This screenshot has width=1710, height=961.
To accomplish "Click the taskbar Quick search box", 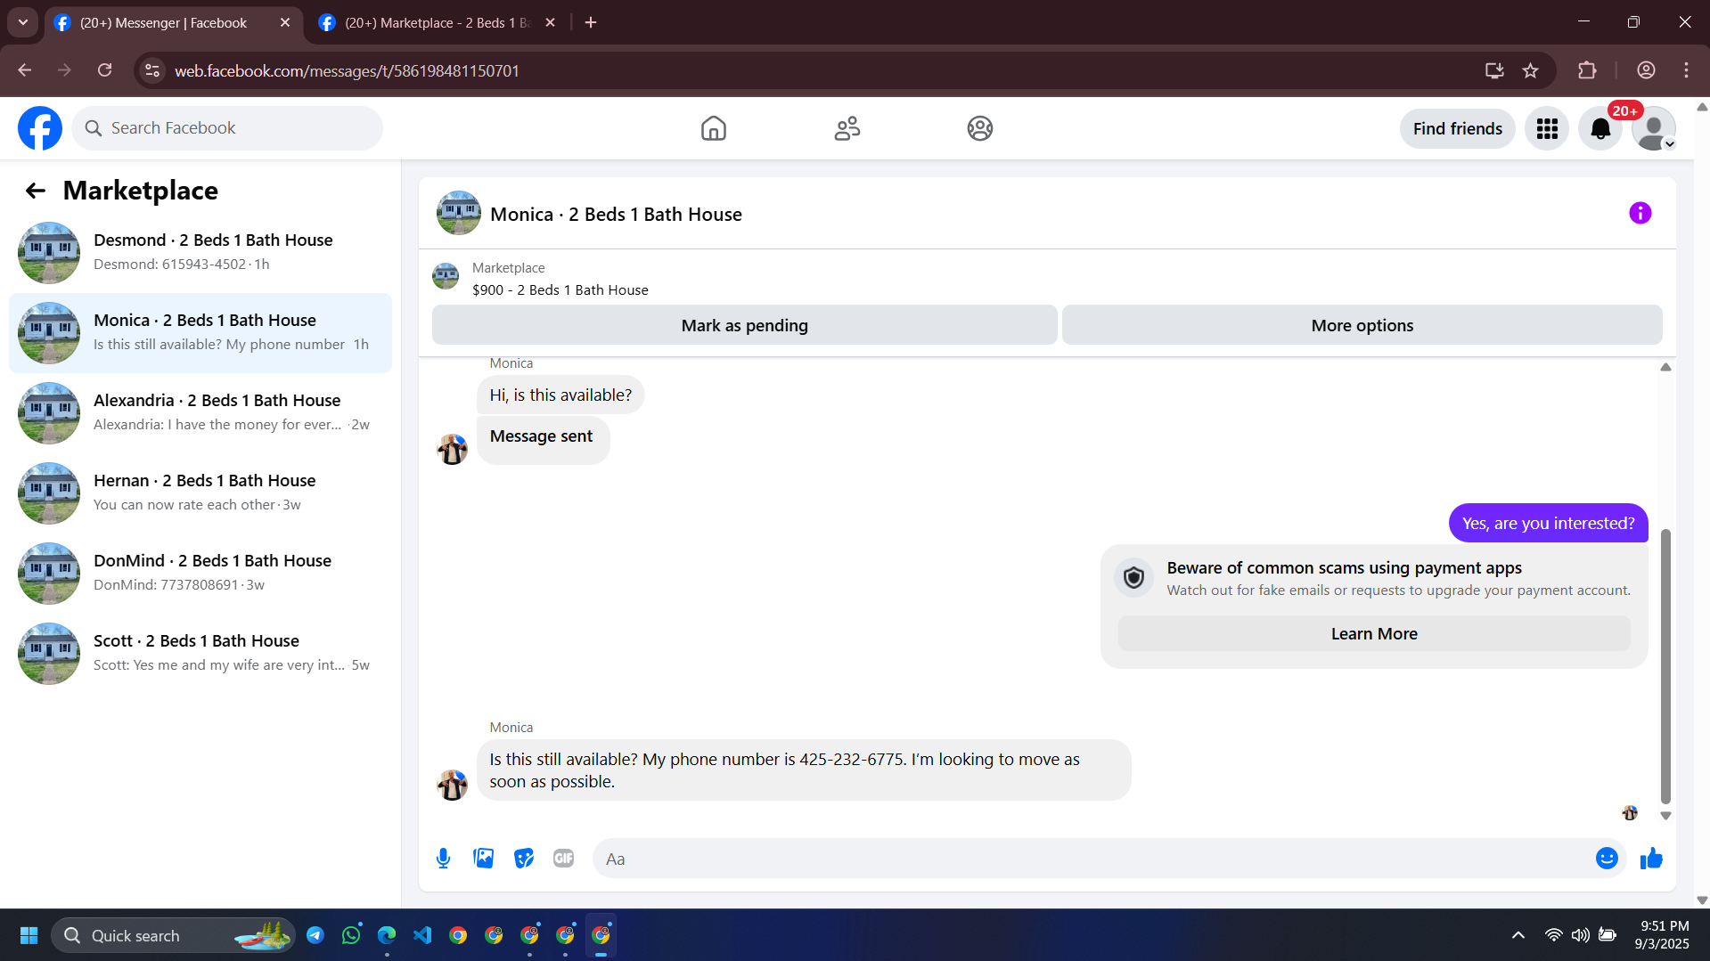I will [173, 935].
